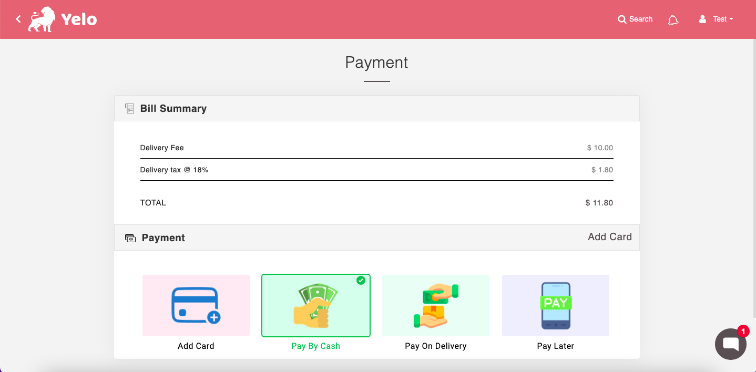Click the Delivery tax @ 18% label
Viewport: 756px width, 372px height.
(x=175, y=170)
